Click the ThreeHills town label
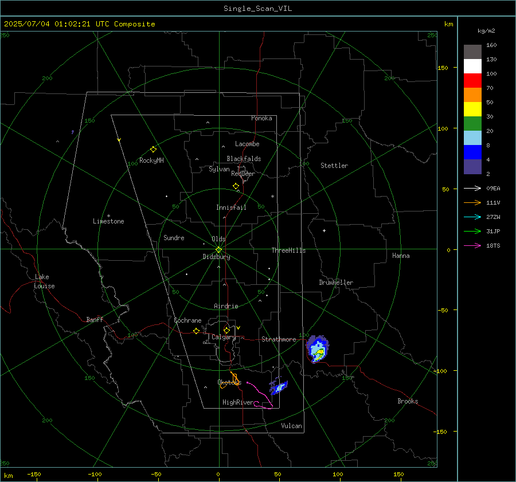The image size is (516, 482). coord(288,250)
